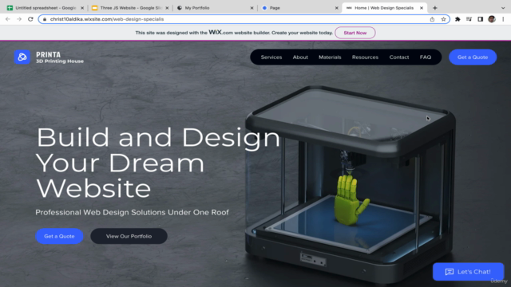Open the Services nav item

click(x=271, y=57)
